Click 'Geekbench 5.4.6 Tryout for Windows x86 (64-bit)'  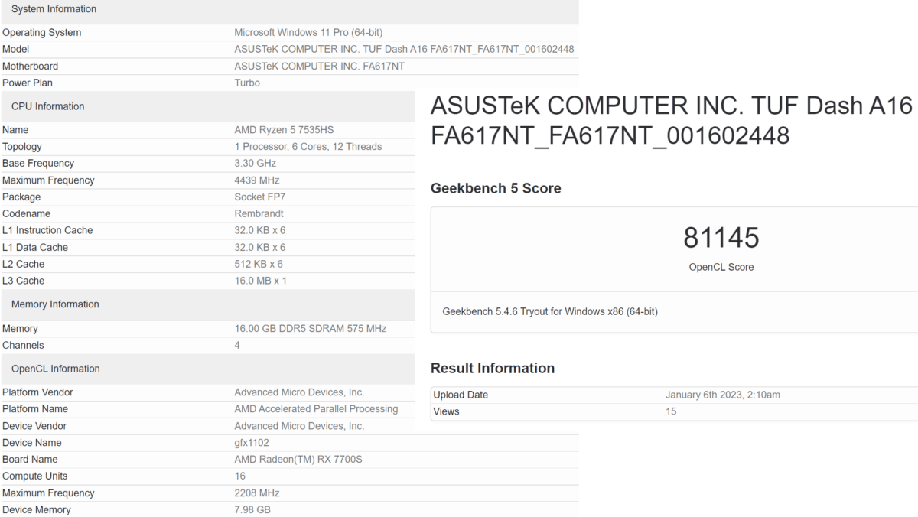click(550, 312)
